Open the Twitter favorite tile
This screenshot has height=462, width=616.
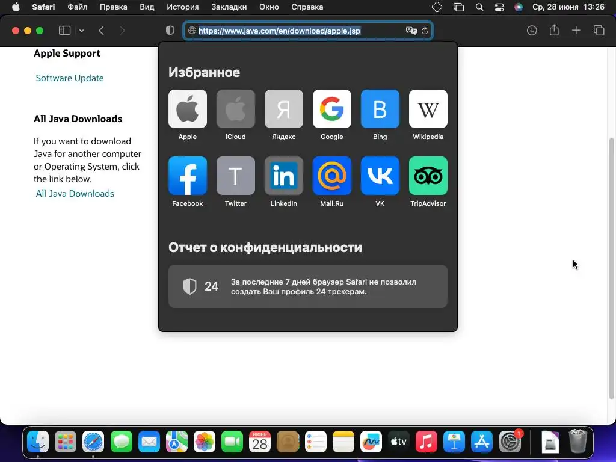[235, 176]
